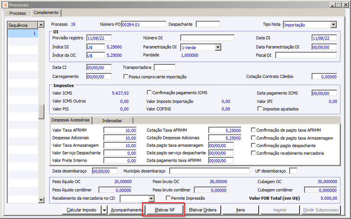Viewport: 351px width, 219px height.
Task: Select sequence row 1 in list
Action: click(23, 33)
